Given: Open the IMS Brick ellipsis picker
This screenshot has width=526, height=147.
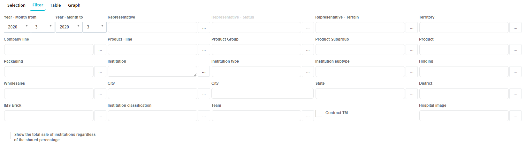Looking at the screenshot, I should coord(100,116).
